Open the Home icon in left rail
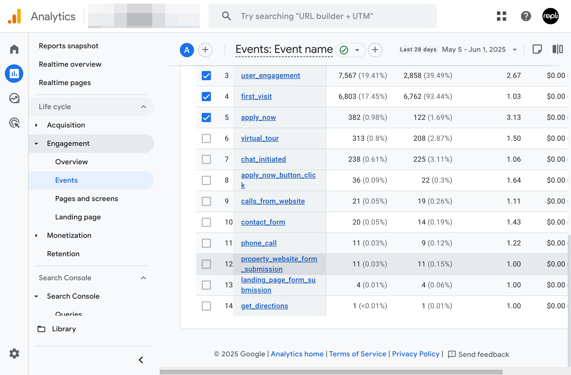 14,49
